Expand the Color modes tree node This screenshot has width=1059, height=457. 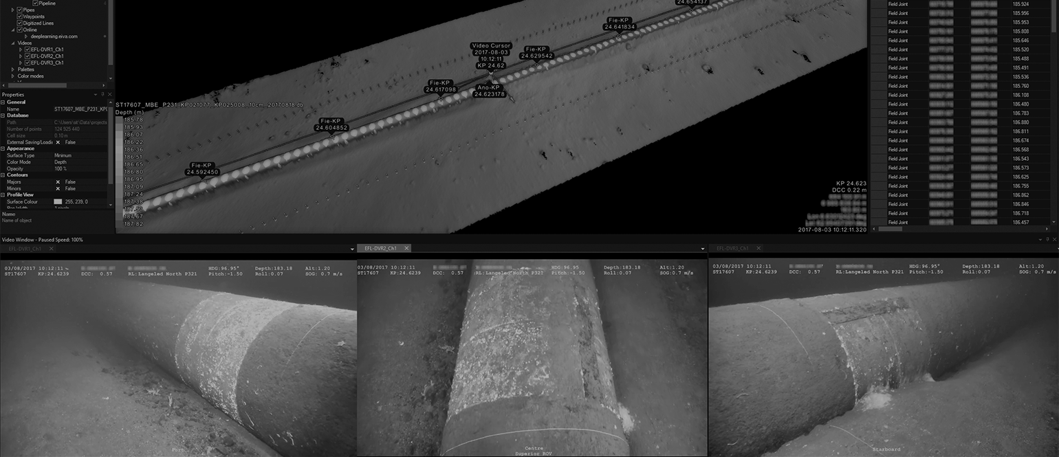13,76
